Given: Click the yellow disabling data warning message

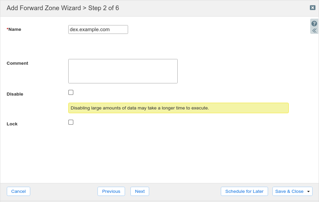Looking at the screenshot, I should (x=178, y=108).
